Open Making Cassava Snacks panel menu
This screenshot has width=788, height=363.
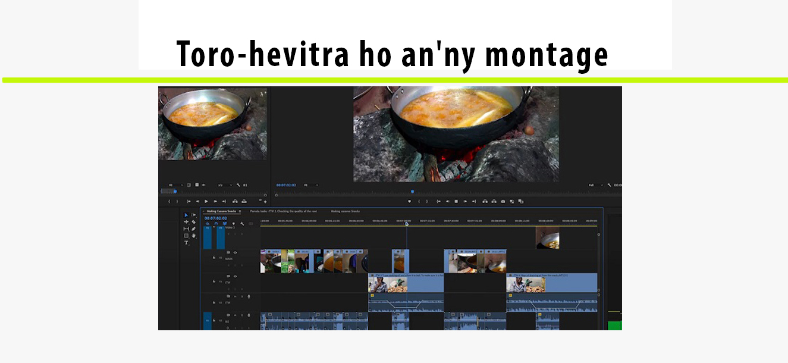tap(240, 211)
